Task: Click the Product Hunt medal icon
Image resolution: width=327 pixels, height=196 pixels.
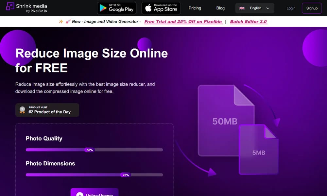Action: (x=22, y=110)
